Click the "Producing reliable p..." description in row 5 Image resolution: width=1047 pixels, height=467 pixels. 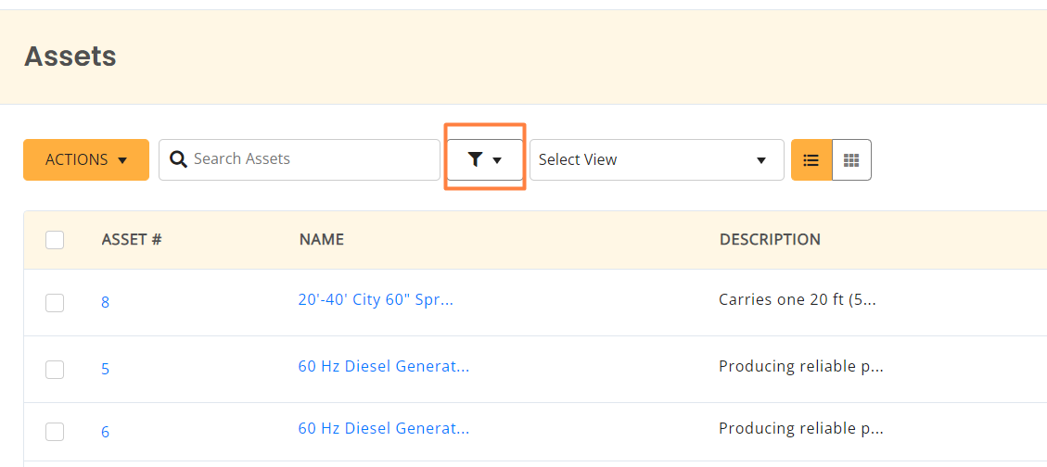(801, 367)
